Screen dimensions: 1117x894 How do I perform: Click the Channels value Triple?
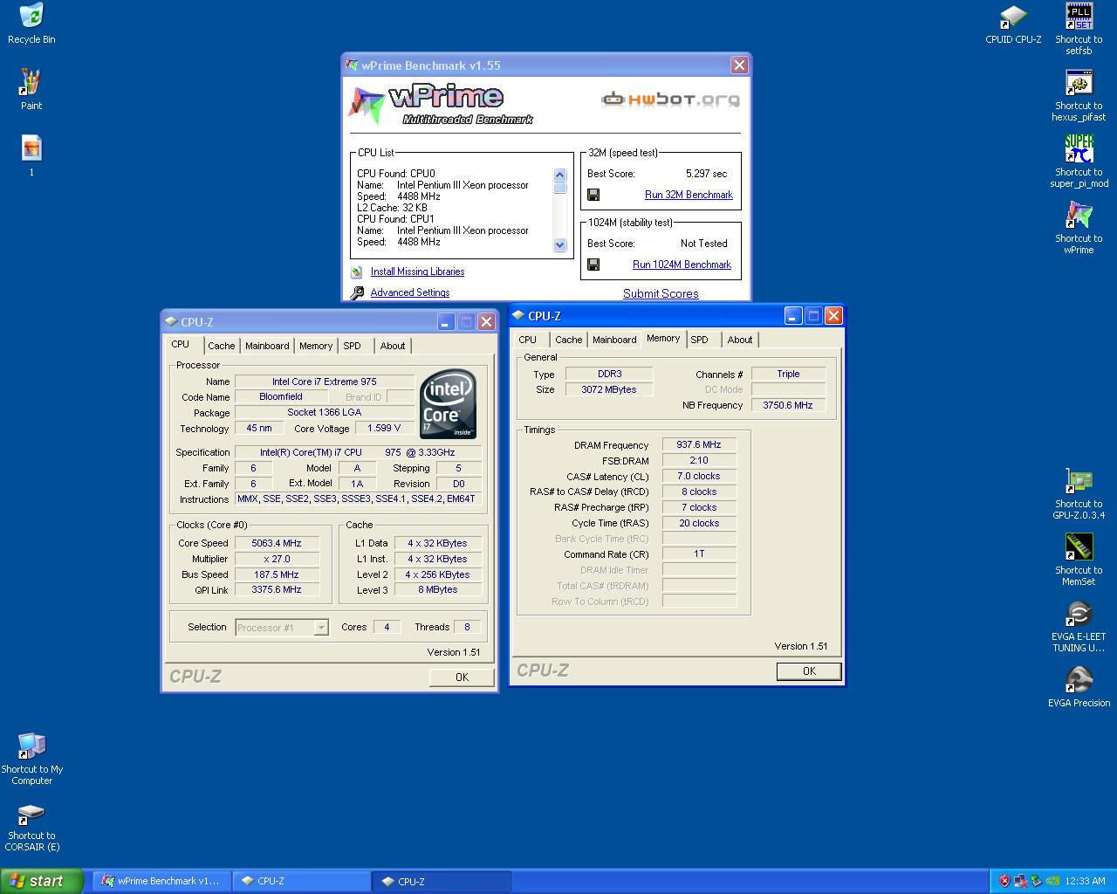pyautogui.click(x=788, y=374)
